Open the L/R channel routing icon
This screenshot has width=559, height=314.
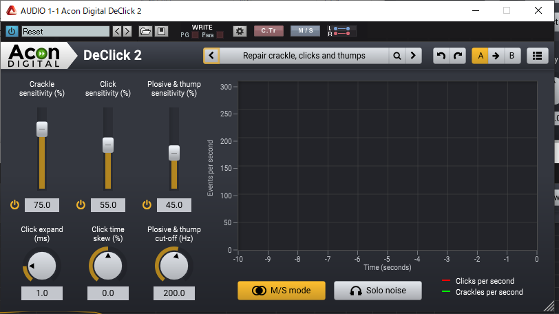341,31
